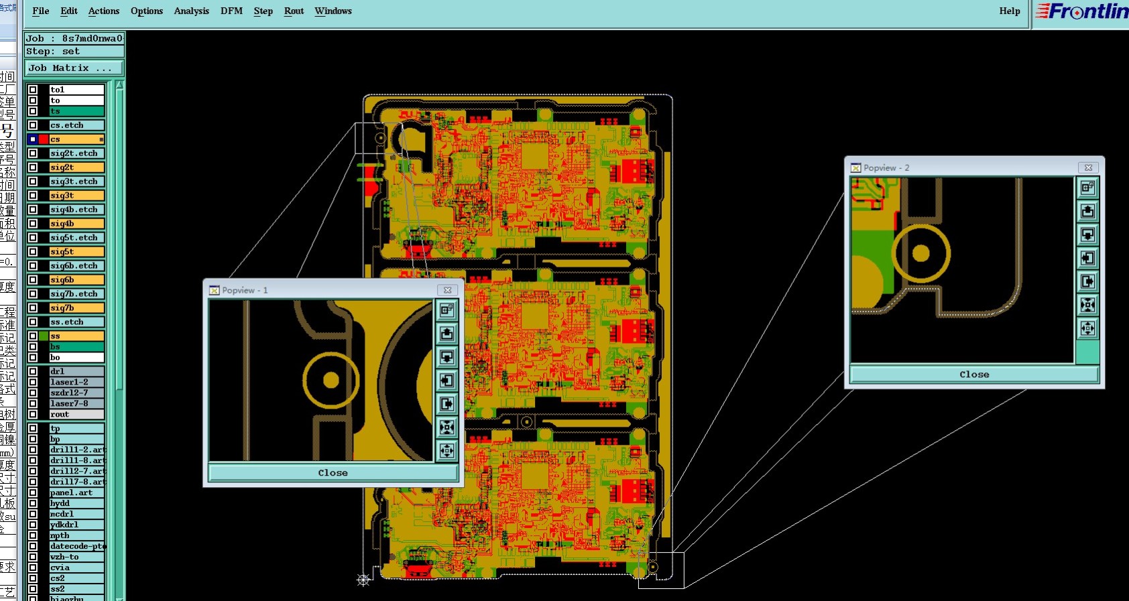Screen dimensions: 1129x601
Task: Toggle the display checkbox for layer cs
Action: coord(33,139)
